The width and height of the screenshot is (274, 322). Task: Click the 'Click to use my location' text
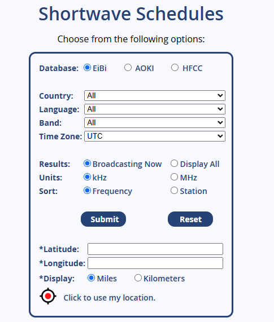(x=110, y=298)
